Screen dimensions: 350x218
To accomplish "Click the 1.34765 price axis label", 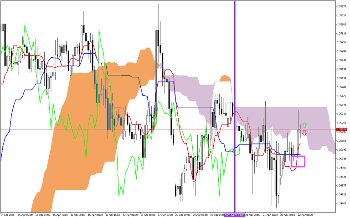I will [341, 203].
